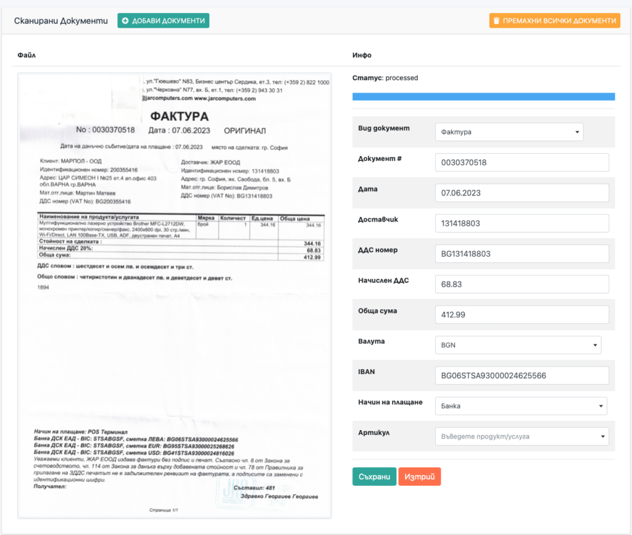Open the Начин на плащане dropdown showing Банка
Image resolution: width=632 pixels, height=535 pixels.
pos(521,405)
